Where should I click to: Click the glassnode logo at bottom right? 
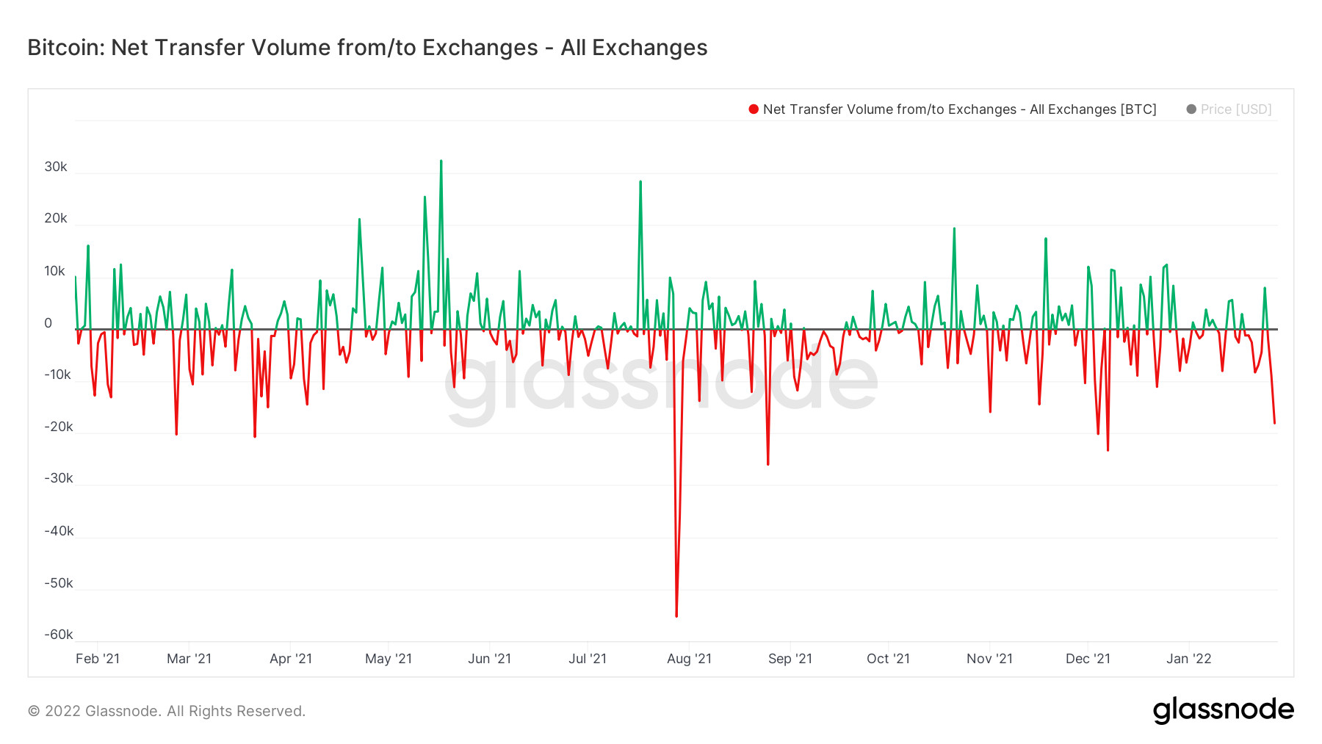(1223, 710)
